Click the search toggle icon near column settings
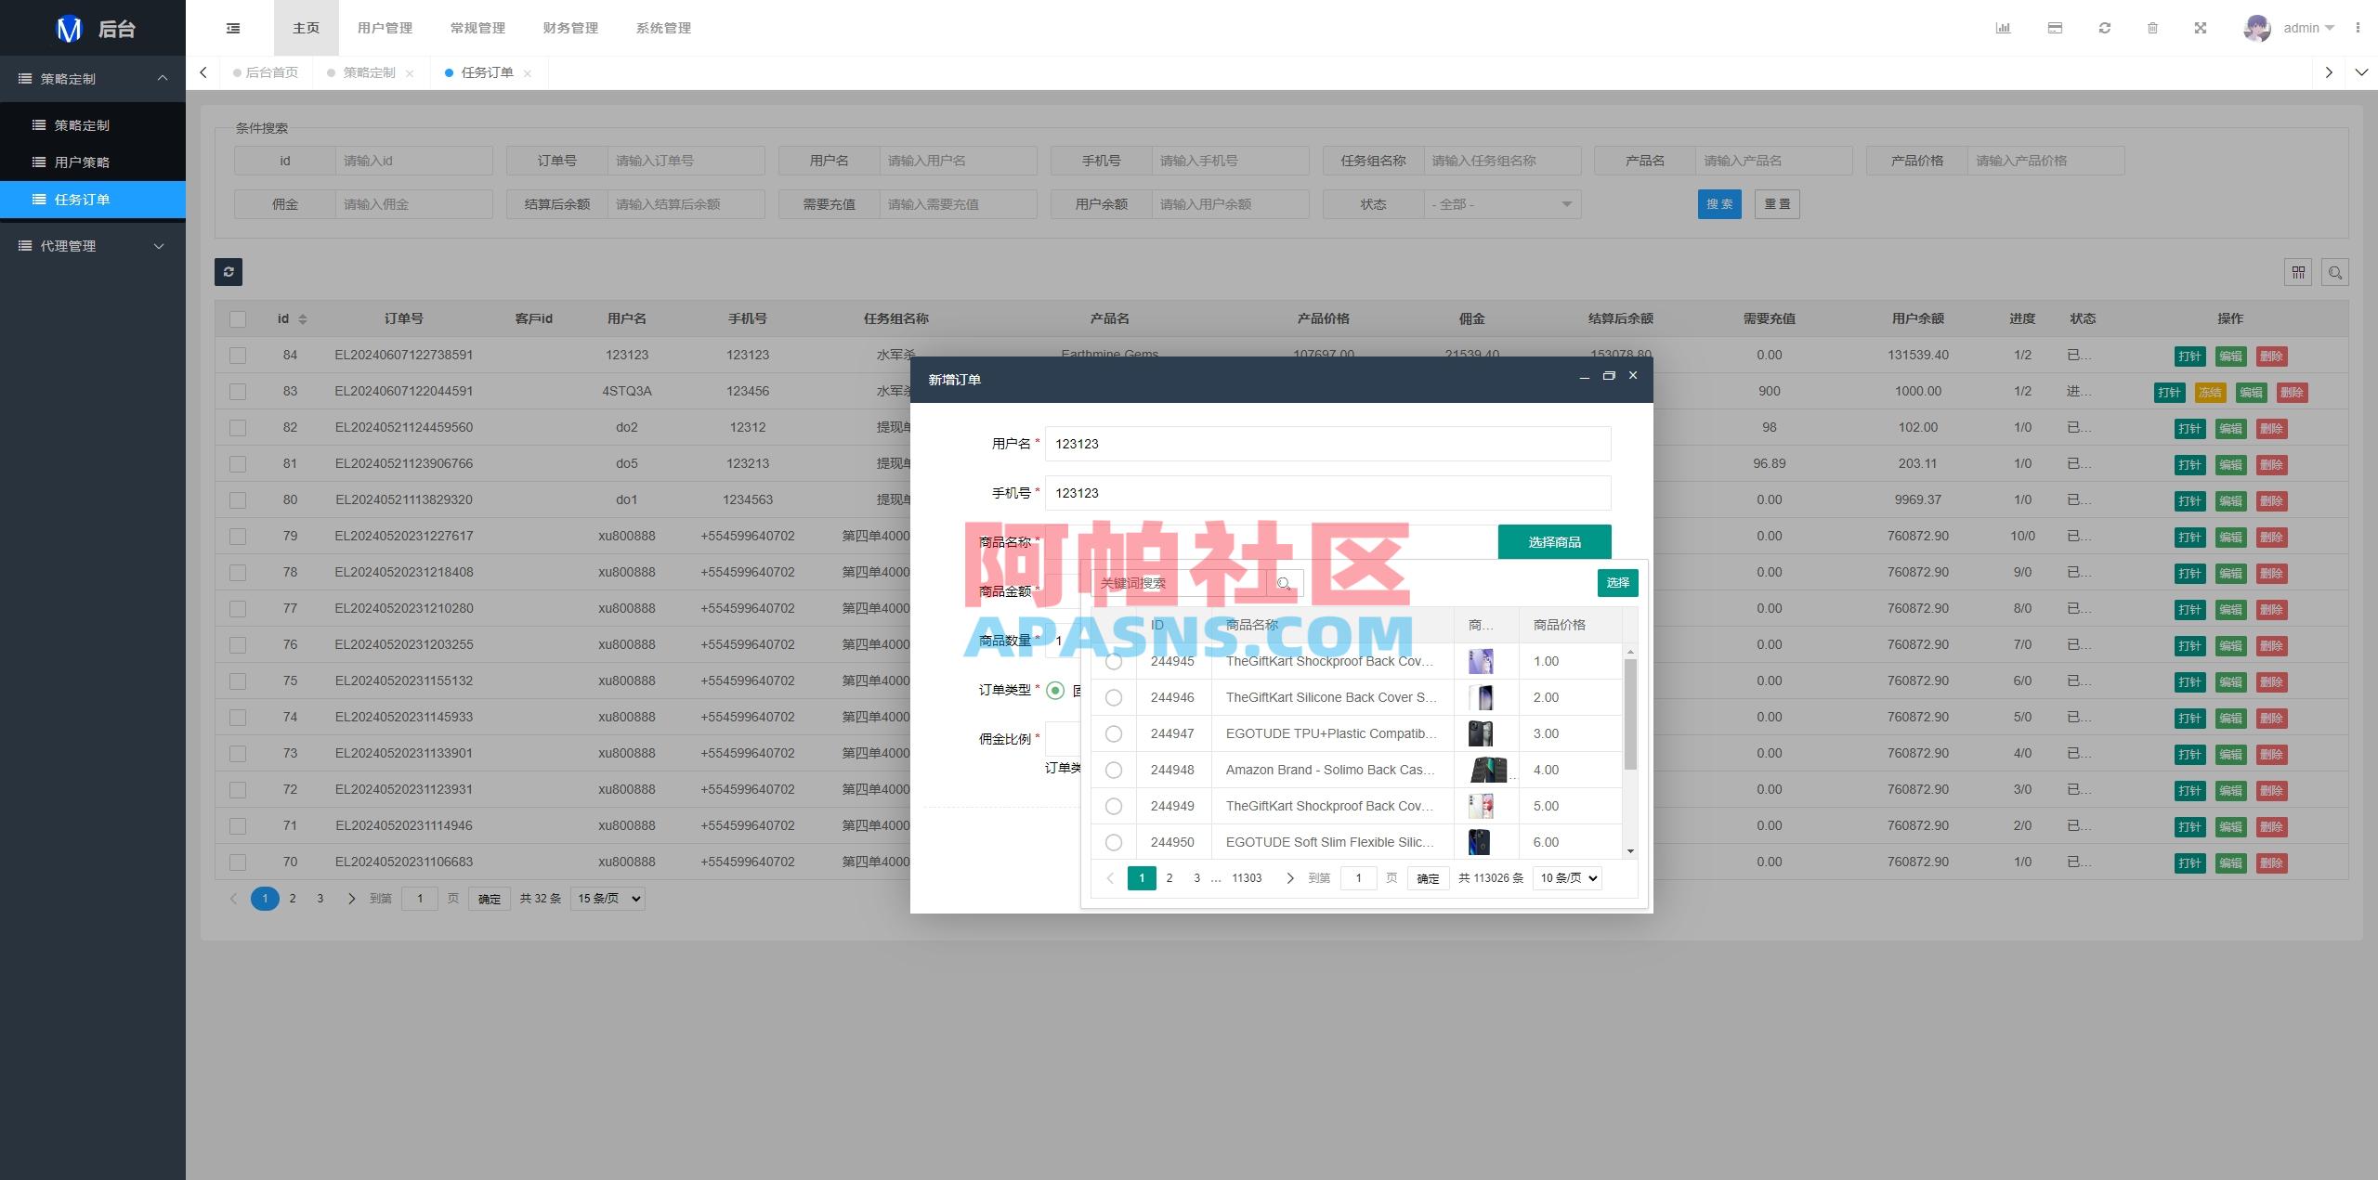This screenshot has width=2378, height=1180. pos(2336,271)
